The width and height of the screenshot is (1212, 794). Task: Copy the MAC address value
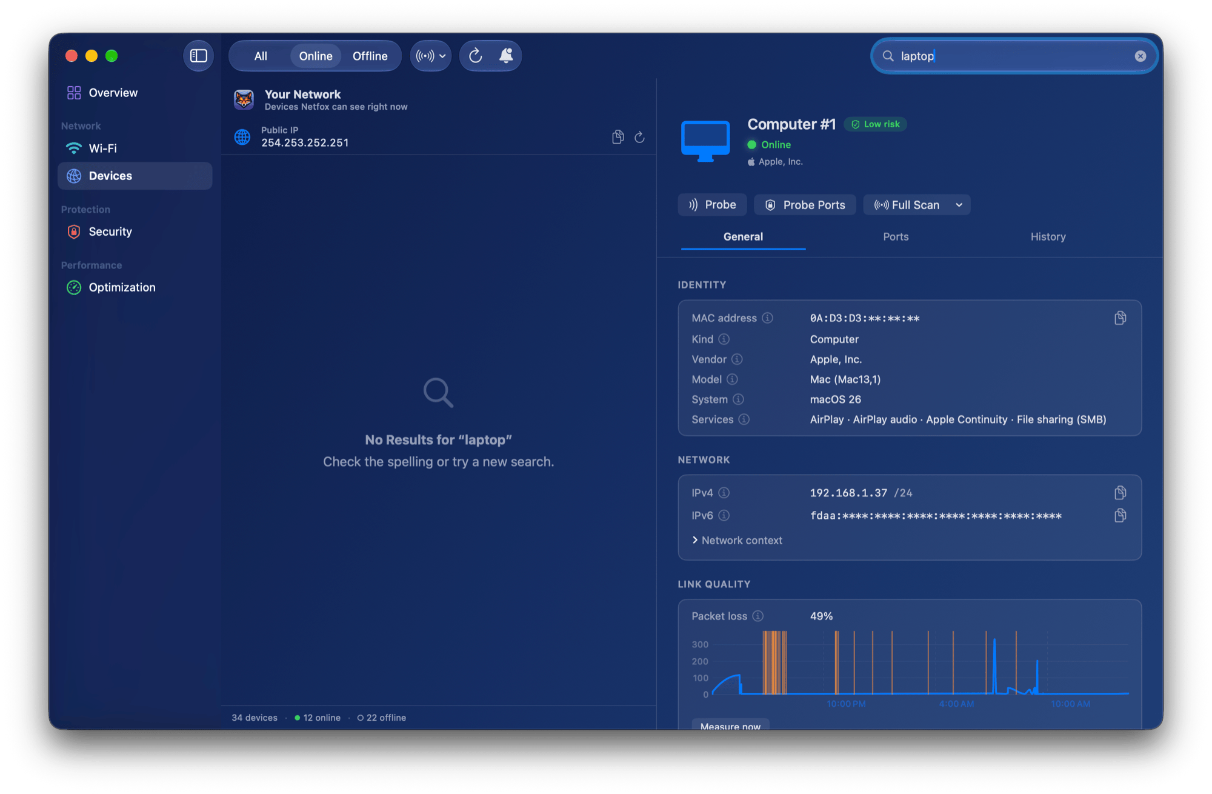(1120, 318)
